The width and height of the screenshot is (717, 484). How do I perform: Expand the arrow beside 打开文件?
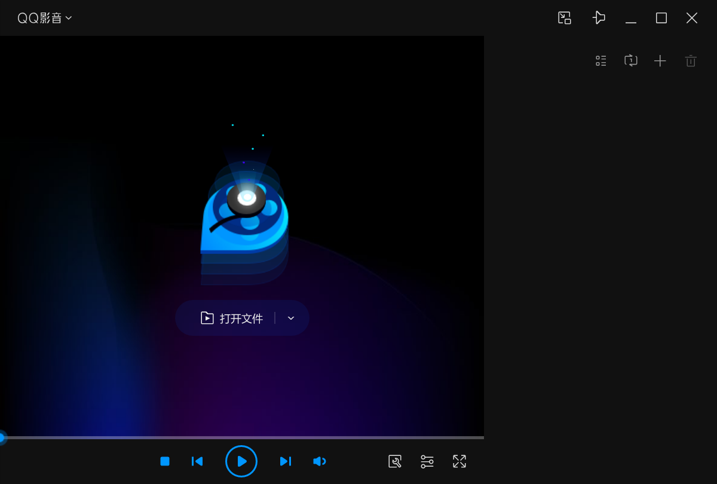click(291, 318)
